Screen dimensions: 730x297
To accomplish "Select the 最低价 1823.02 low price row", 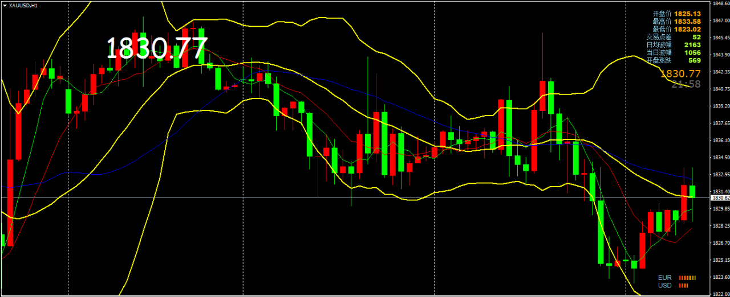I will pyautogui.click(x=676, y=28).
